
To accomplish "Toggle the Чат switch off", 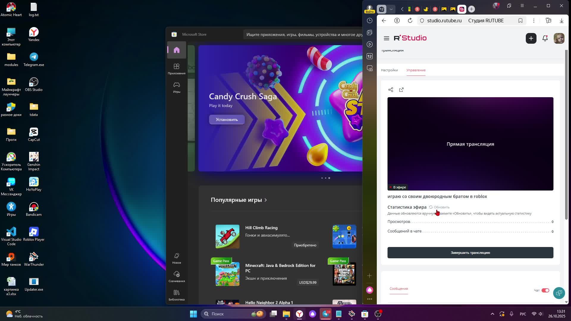I will click(x=545, y=290).
